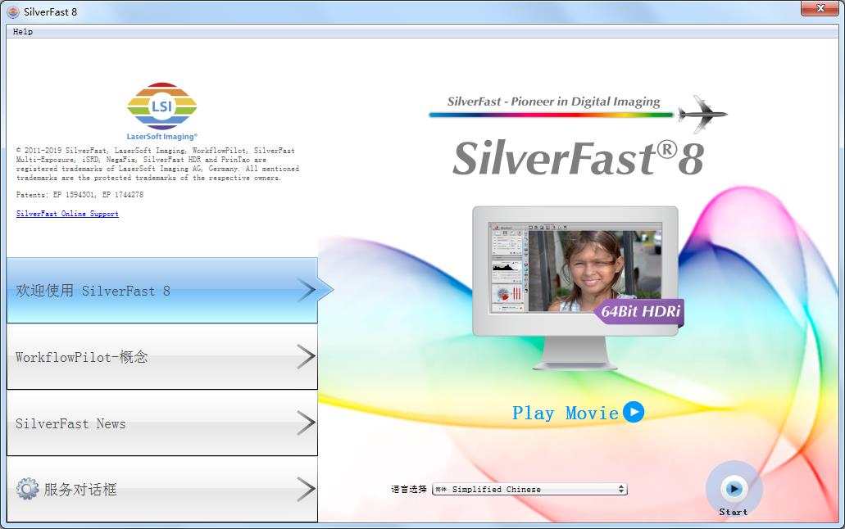The image size is (845, 529).
Task: Click the Play Movie text link
Action: click(566, 414)
